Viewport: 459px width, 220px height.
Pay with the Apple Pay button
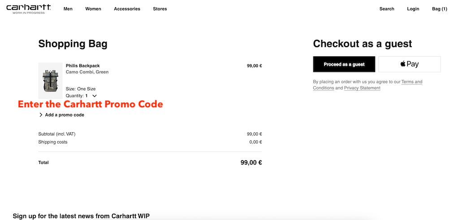pyautogui.click(x=409, y=64)
